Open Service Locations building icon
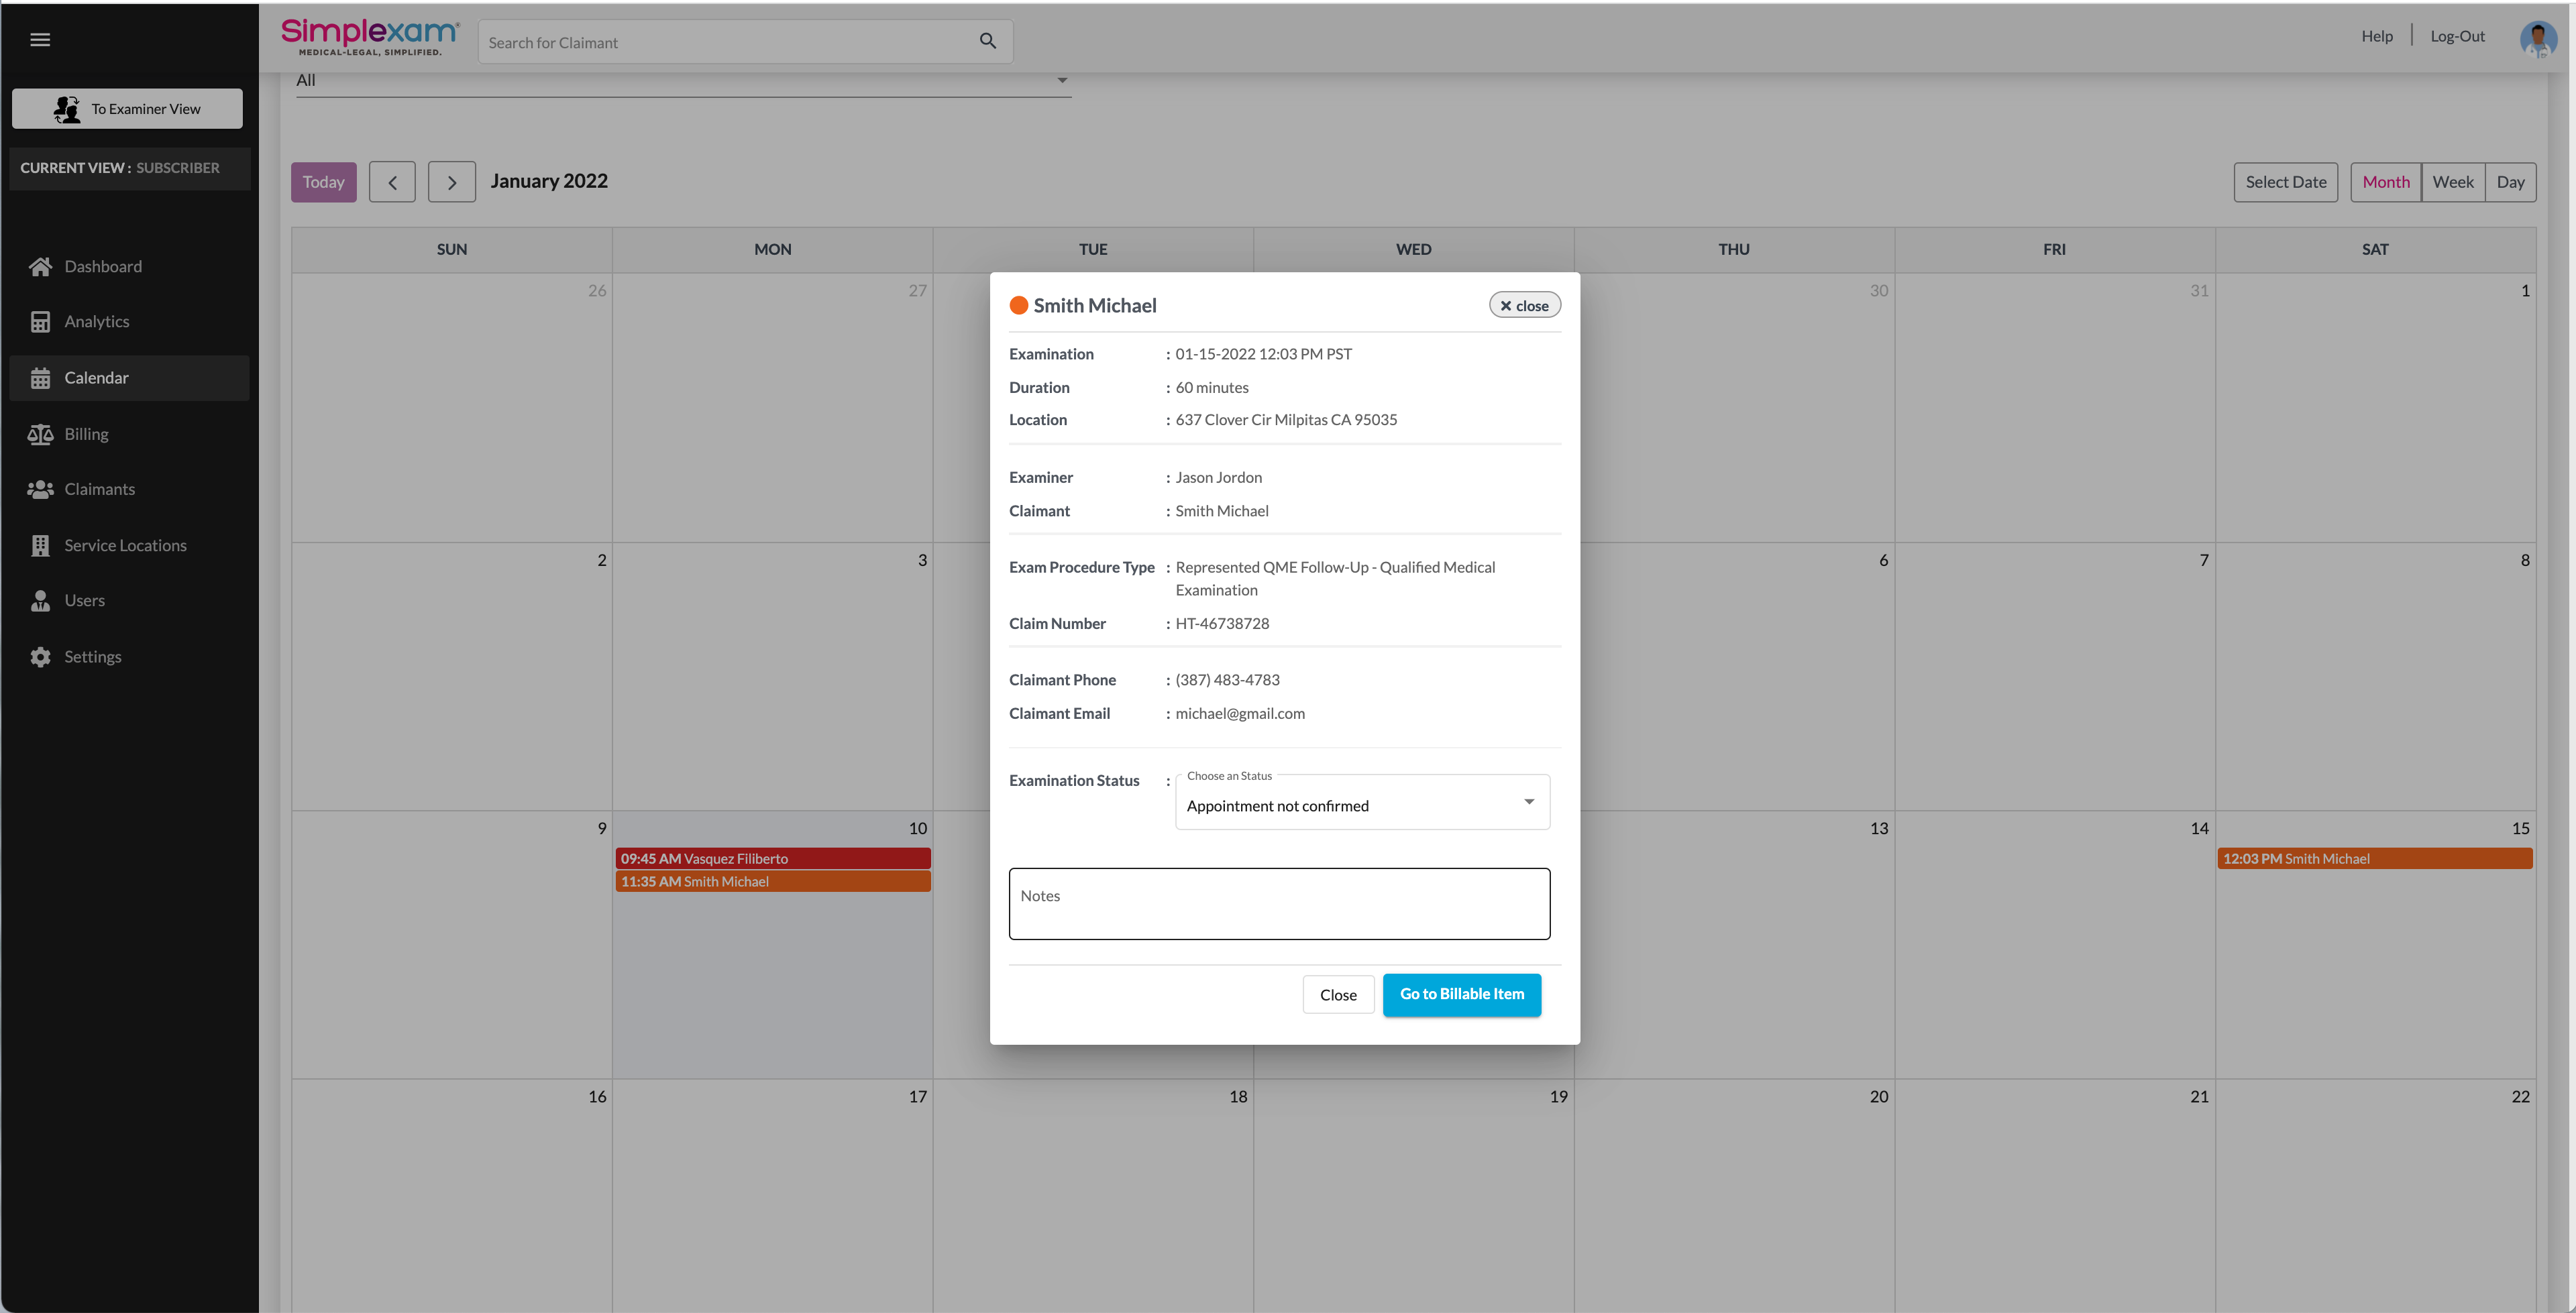 (40, 545)
